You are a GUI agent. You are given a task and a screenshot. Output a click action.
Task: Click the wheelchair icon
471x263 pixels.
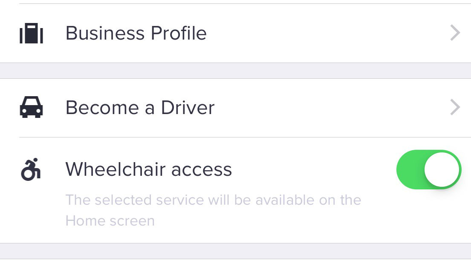[x=31, y=169]
